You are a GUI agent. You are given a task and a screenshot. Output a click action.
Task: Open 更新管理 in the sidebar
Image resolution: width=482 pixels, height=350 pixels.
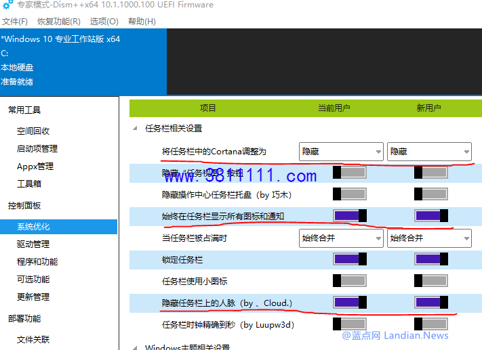(33, 297)
